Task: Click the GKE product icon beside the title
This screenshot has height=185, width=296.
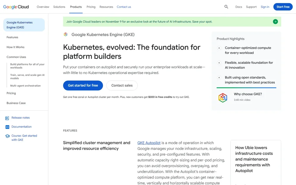Action: coord(65,34)
